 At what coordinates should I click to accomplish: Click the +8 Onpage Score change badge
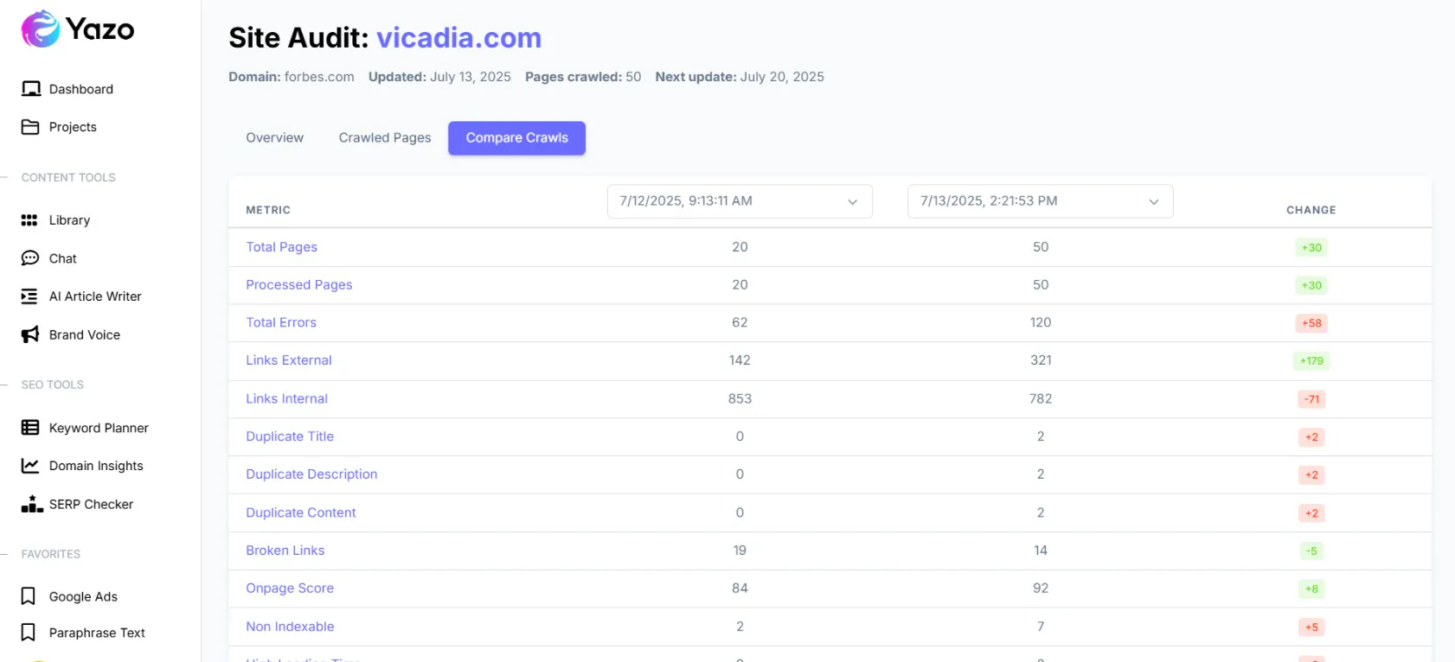[1311, 589]
